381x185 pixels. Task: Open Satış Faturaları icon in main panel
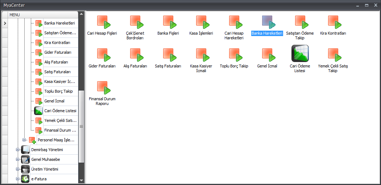coord(170,55)
